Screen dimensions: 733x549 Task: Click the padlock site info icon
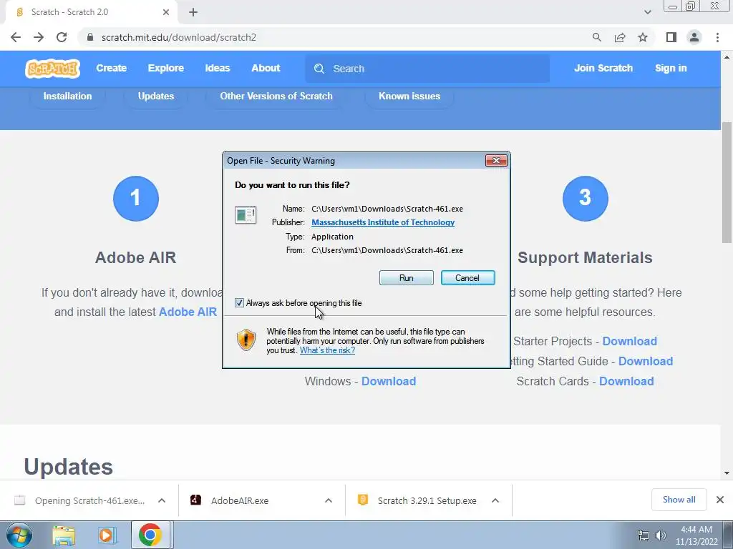tap(90, 37)
